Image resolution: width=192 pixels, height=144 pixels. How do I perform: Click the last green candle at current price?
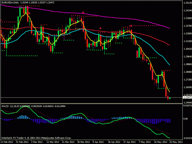tap(170, 98)
